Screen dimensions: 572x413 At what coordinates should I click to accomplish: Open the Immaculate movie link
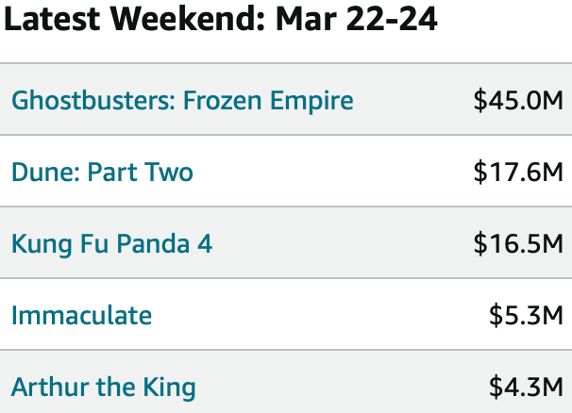point(81,315)
